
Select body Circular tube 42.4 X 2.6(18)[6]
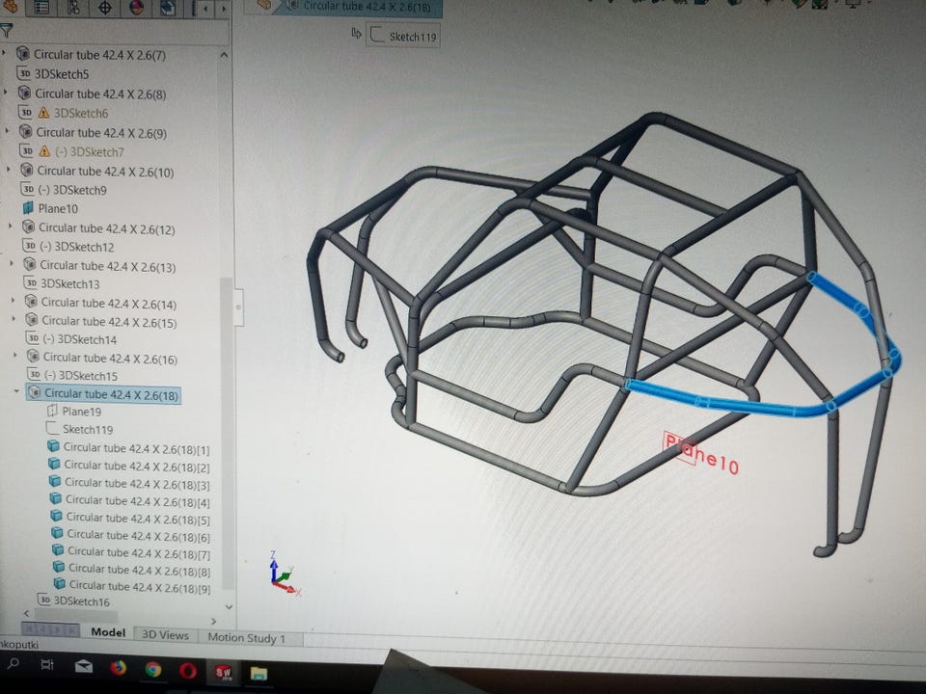pos(138,536)
